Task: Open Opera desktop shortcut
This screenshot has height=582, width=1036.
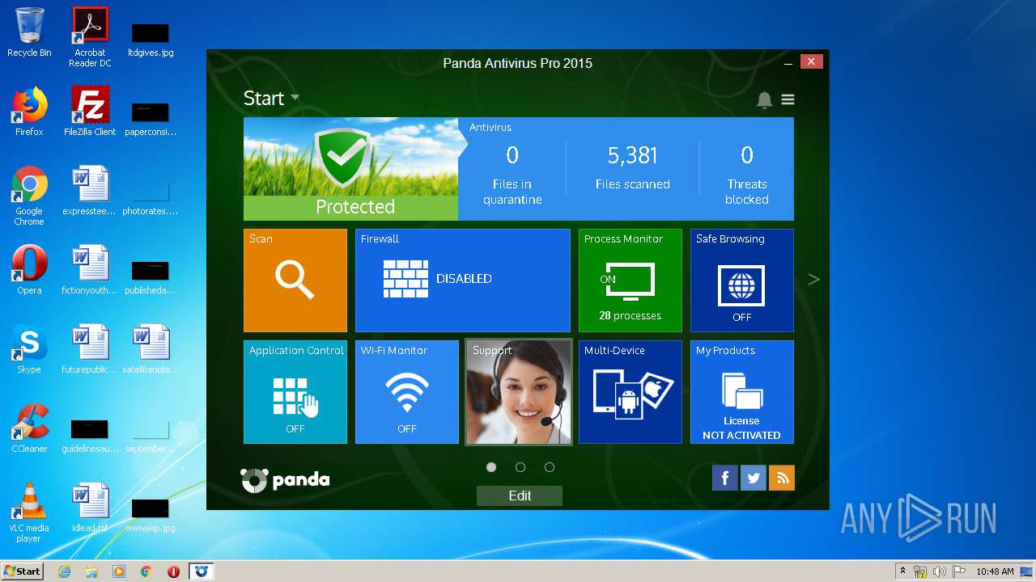Action: pyautogui.click(x=29, y=270)
